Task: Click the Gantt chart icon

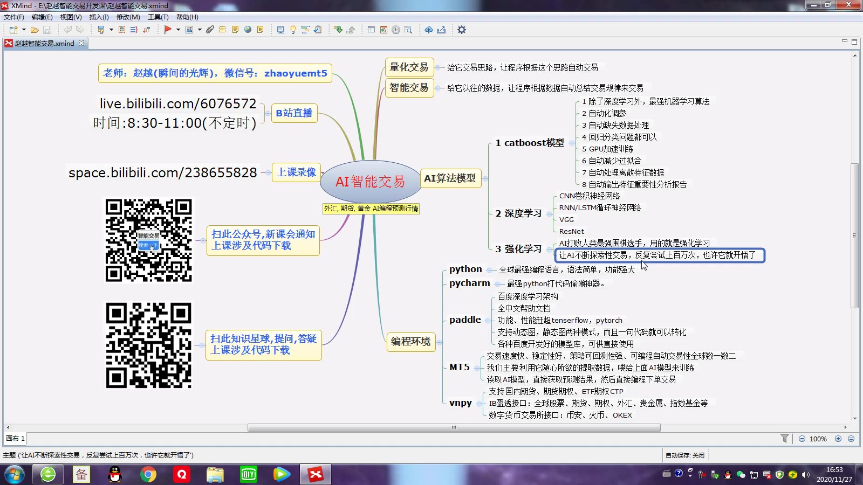Action: coord(305,30)
